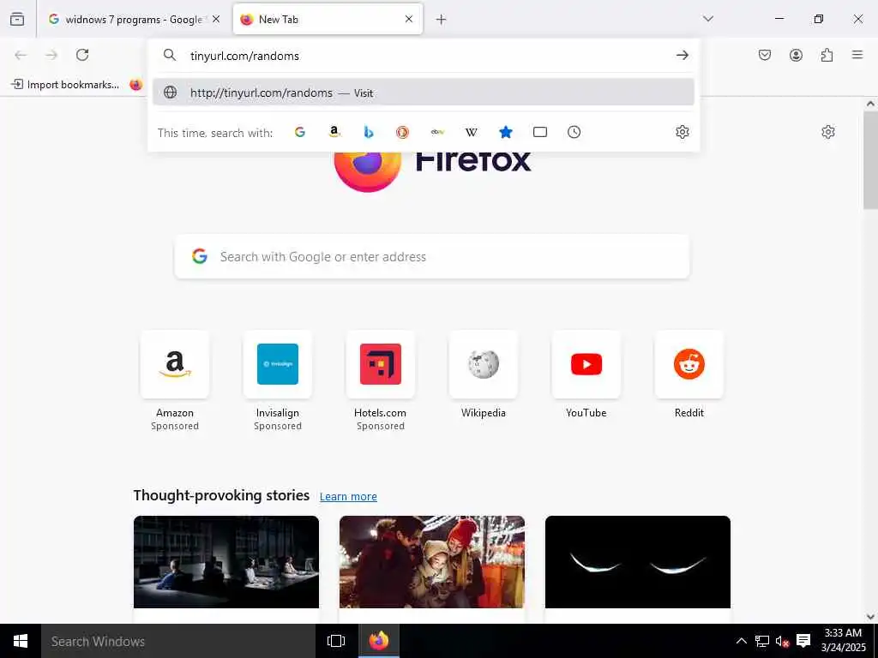Search this time with Bing
878x658 pixels.
coord(369,132)
